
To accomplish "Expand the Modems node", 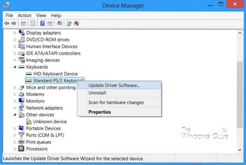I will [15, 94].
